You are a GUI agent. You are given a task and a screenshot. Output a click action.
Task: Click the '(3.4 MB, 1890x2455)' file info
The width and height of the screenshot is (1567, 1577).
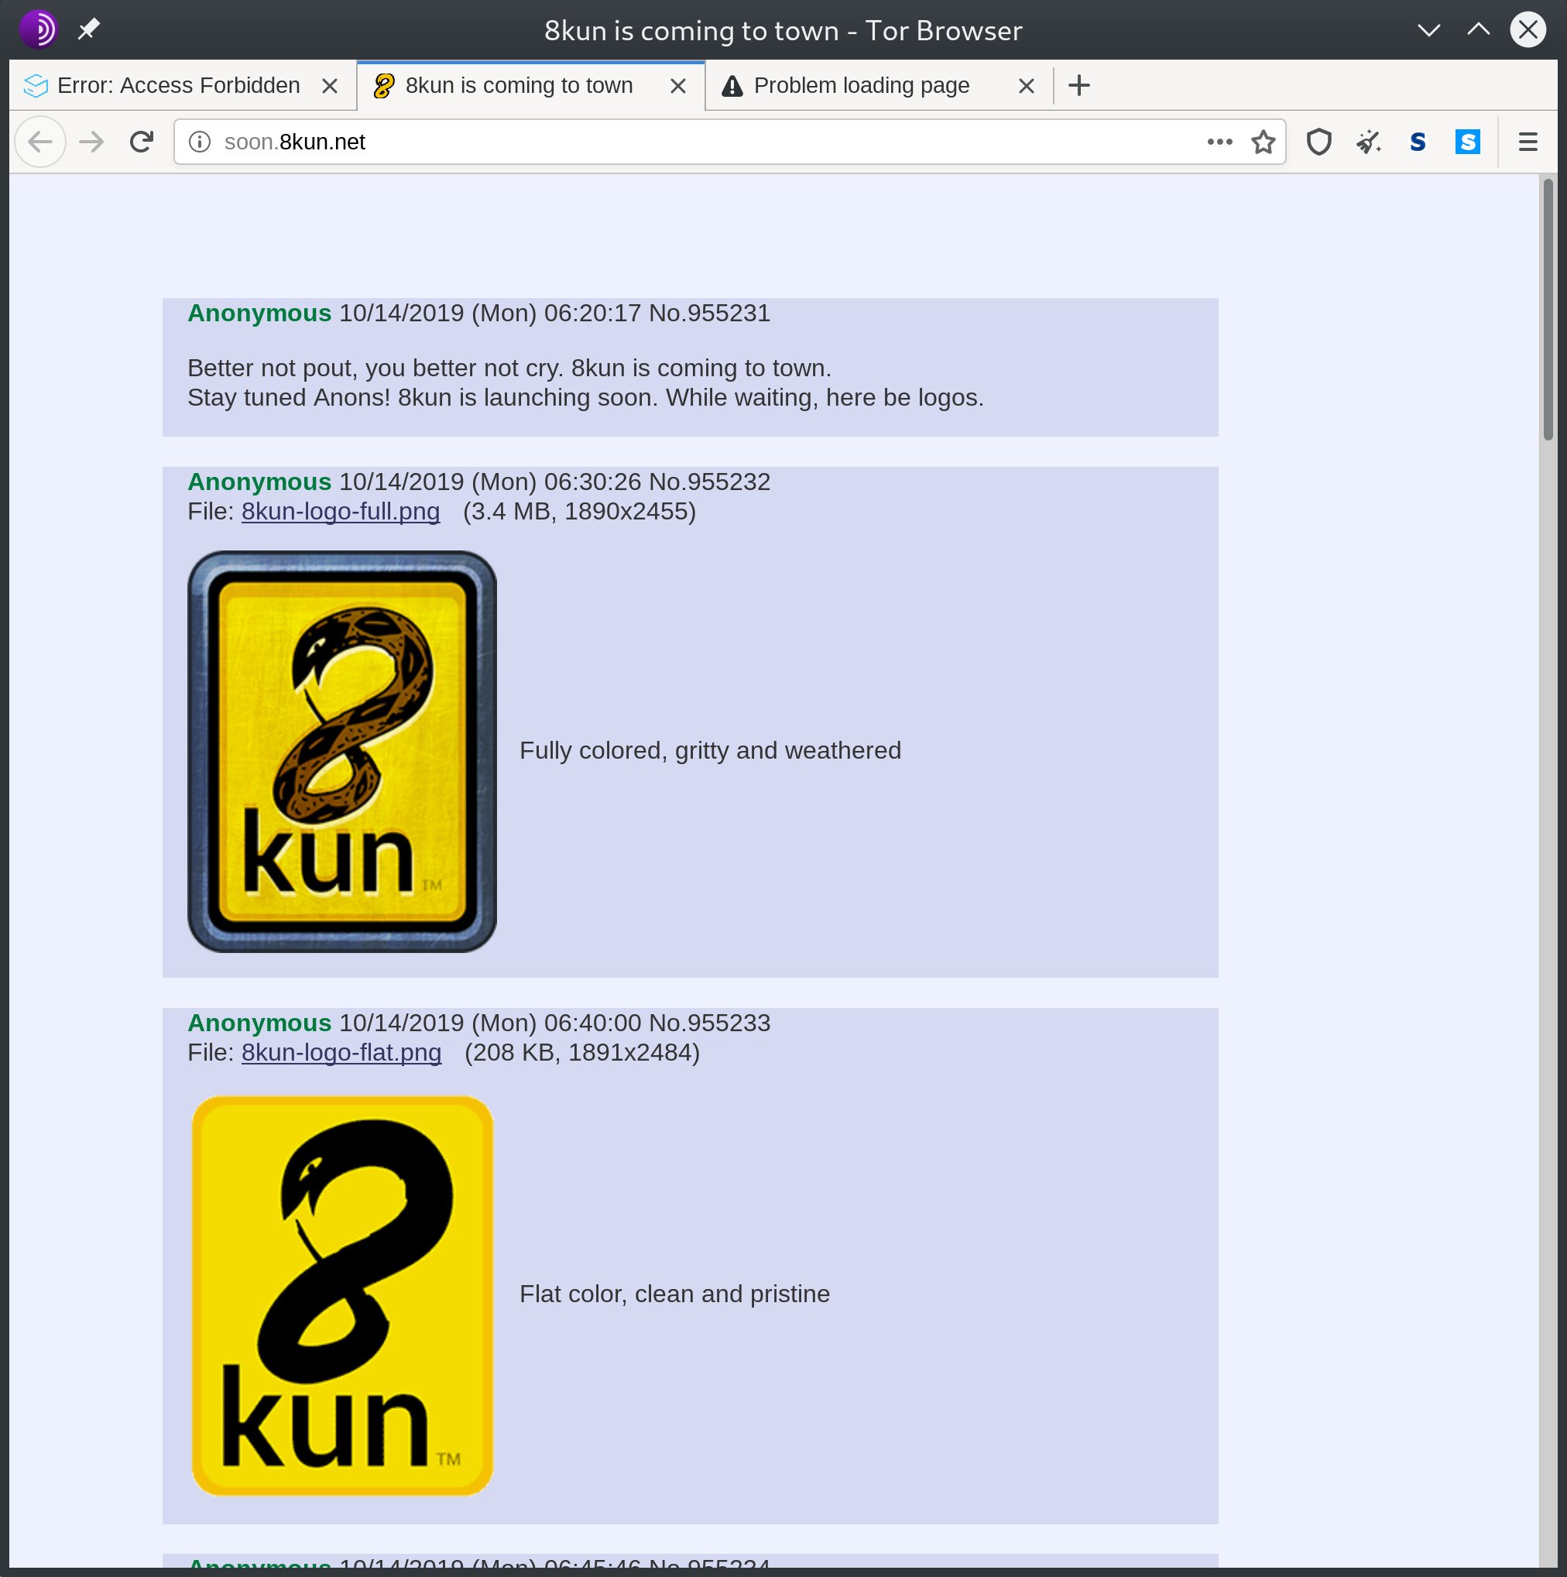(x=579, y=512)
